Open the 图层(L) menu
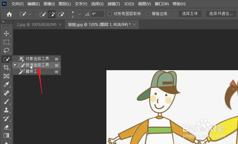This screenshot has height=144, width=238. point(65,4)
